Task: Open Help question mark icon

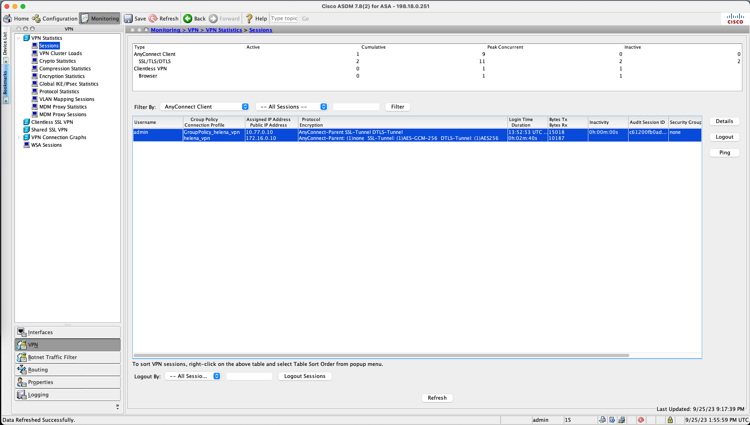Action: pos(249,18)
